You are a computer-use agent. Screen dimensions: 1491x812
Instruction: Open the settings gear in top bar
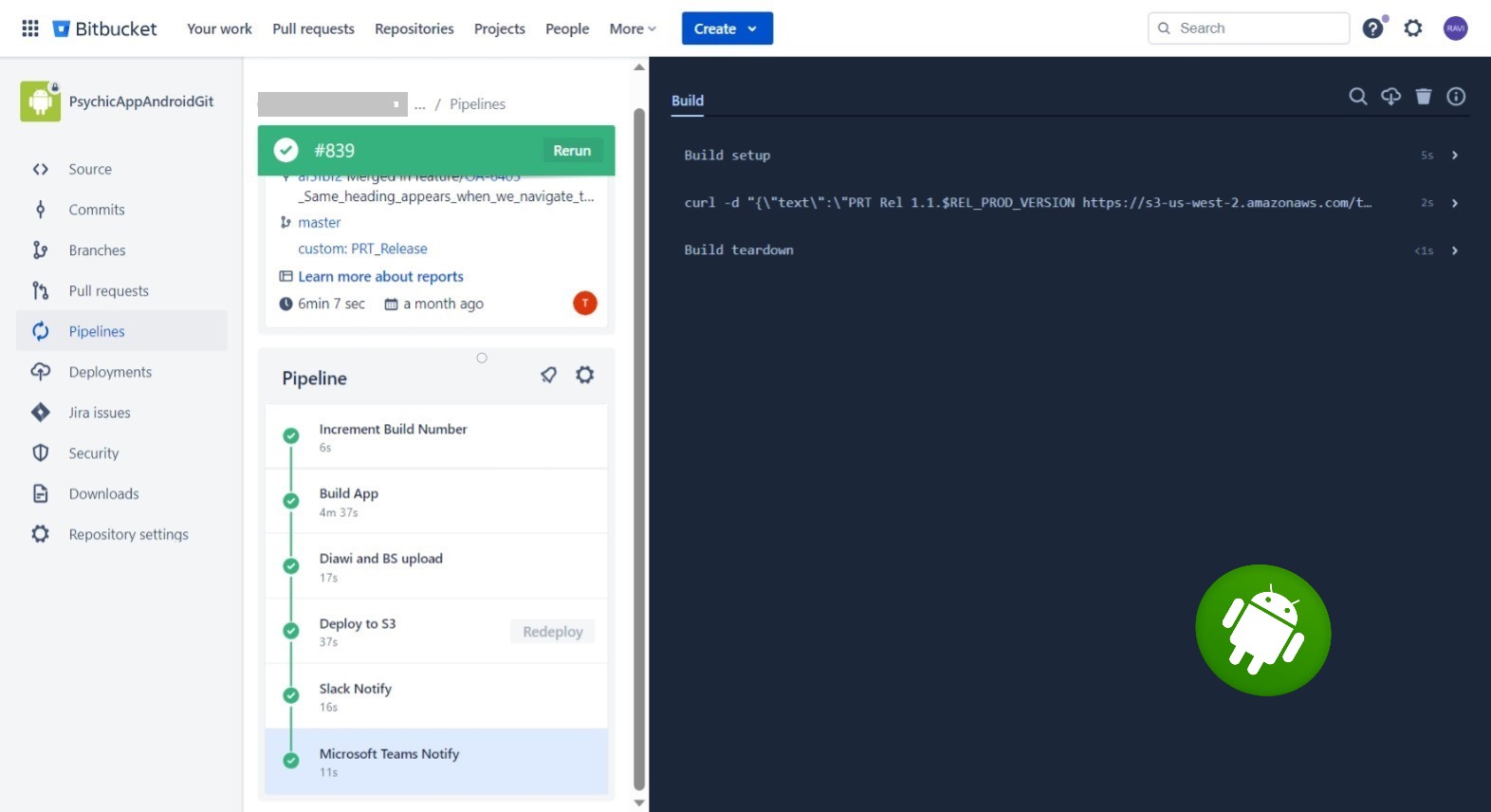point(1413,28)
